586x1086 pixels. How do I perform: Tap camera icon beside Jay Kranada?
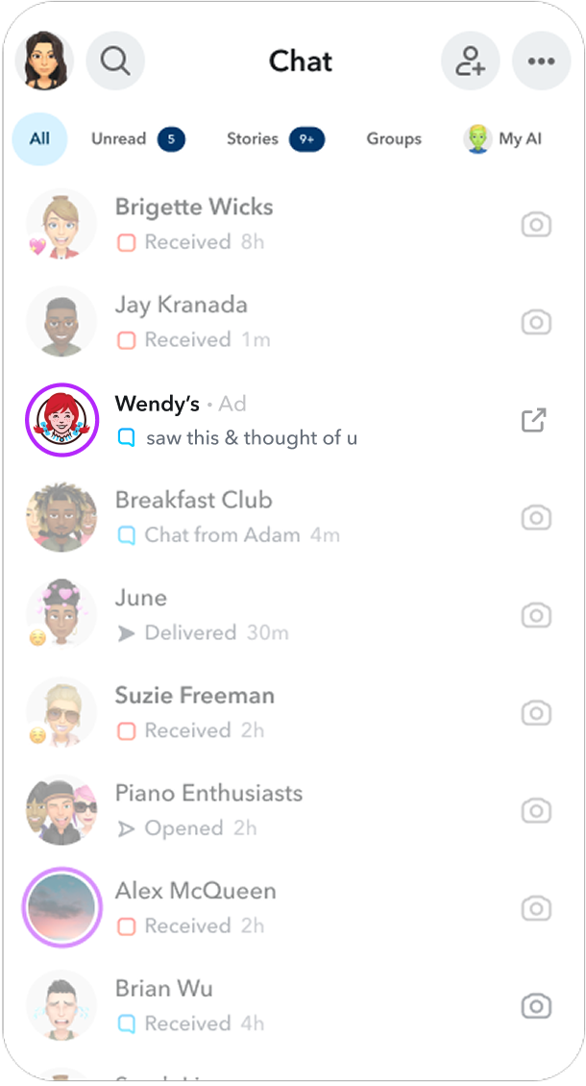pyautogui.click(x=536, y=322)
